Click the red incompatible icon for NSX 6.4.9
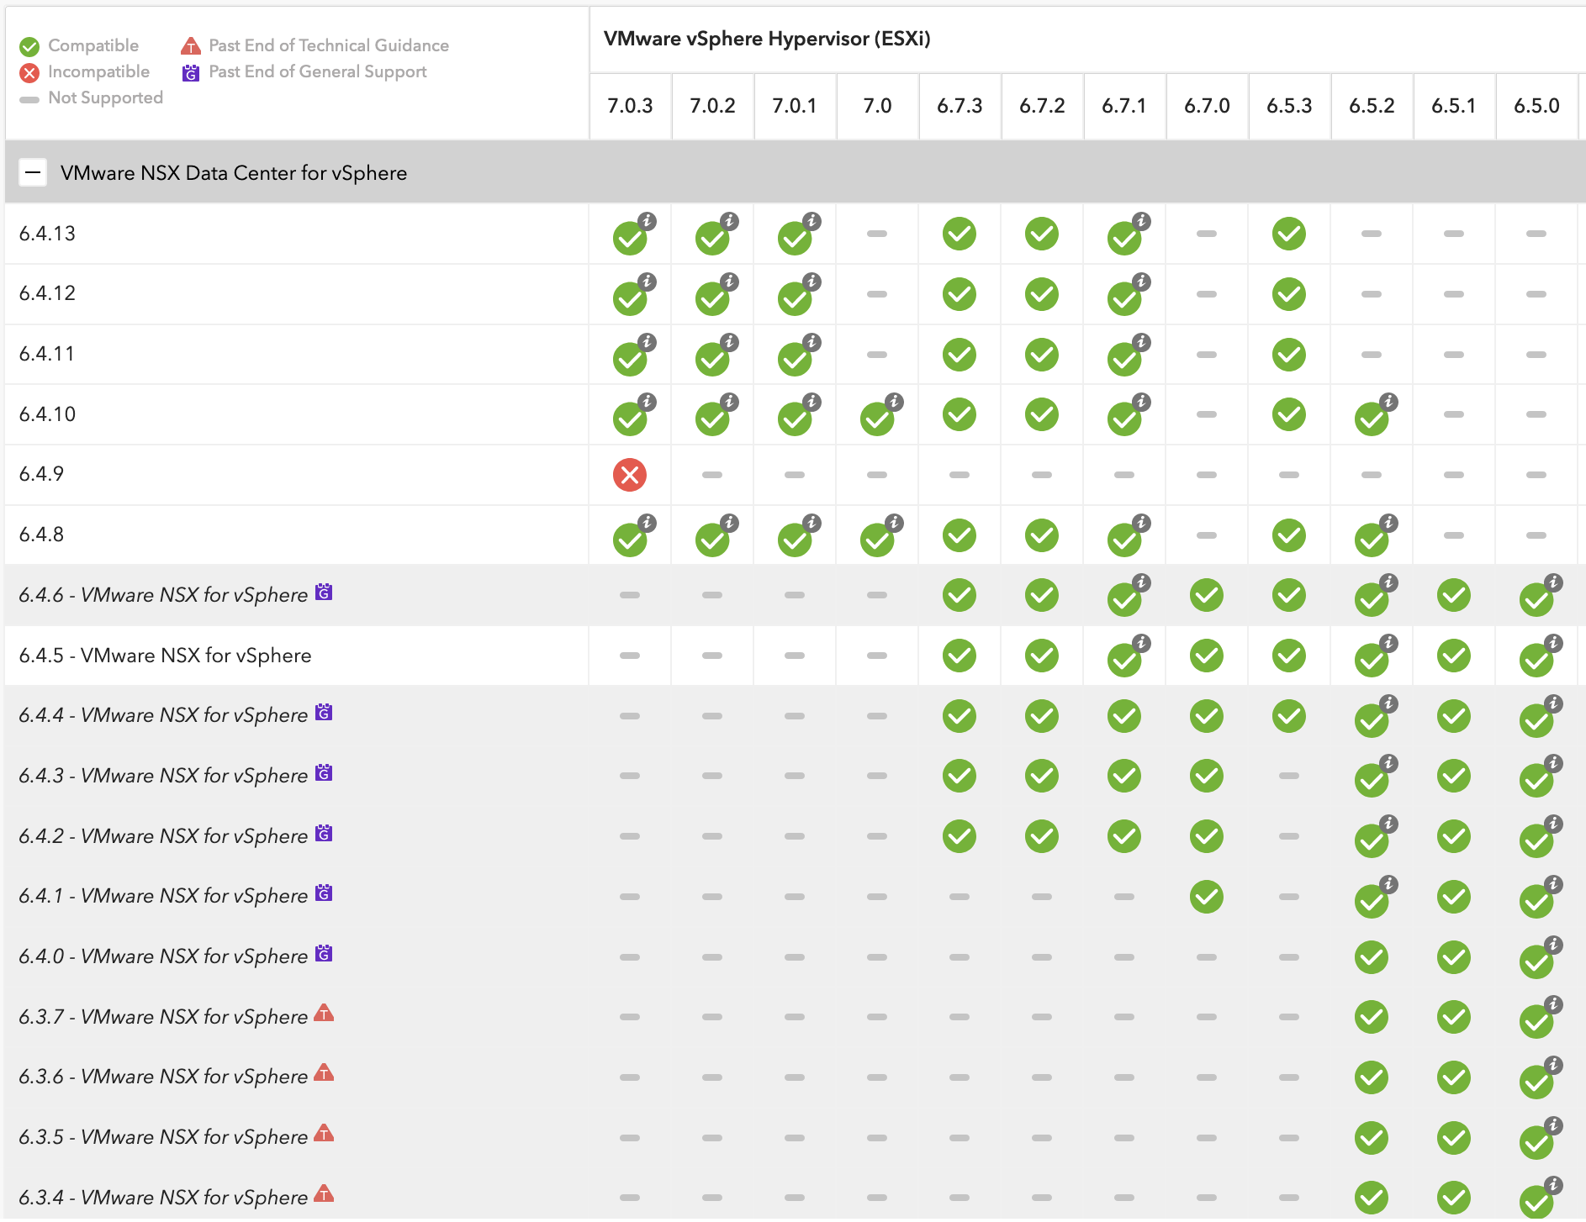Image resolution: width=1586 pixels, height=1222 pixels. tap(630, 475)
